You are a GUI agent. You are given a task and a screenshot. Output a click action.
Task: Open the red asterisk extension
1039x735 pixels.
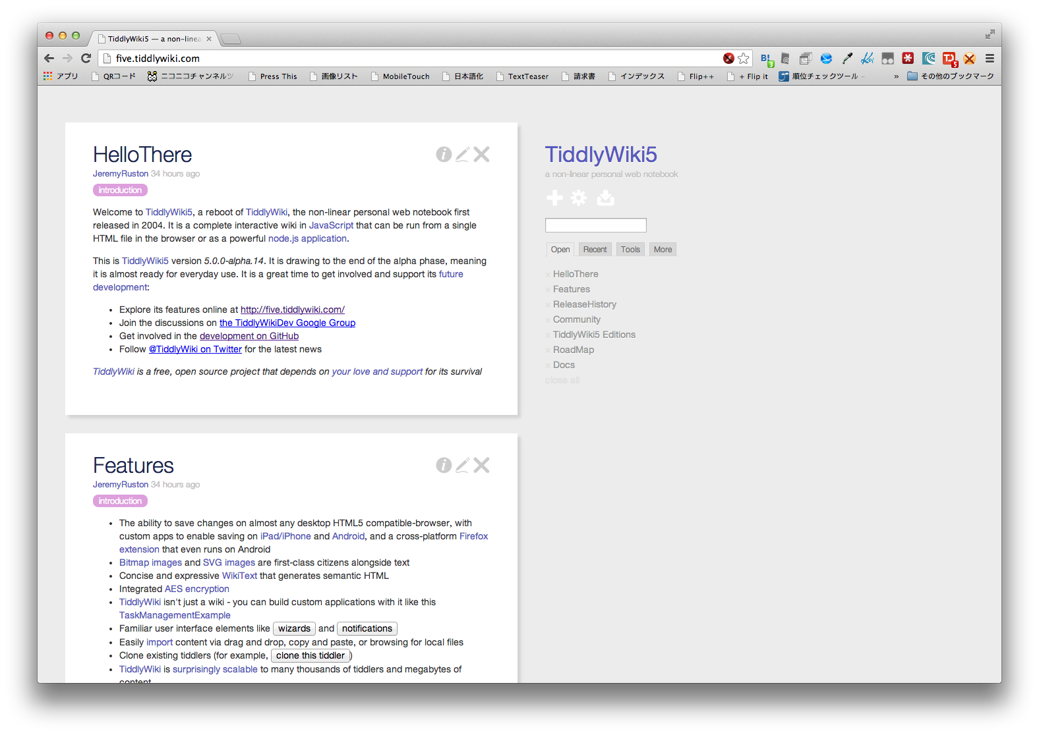point(908,58)
